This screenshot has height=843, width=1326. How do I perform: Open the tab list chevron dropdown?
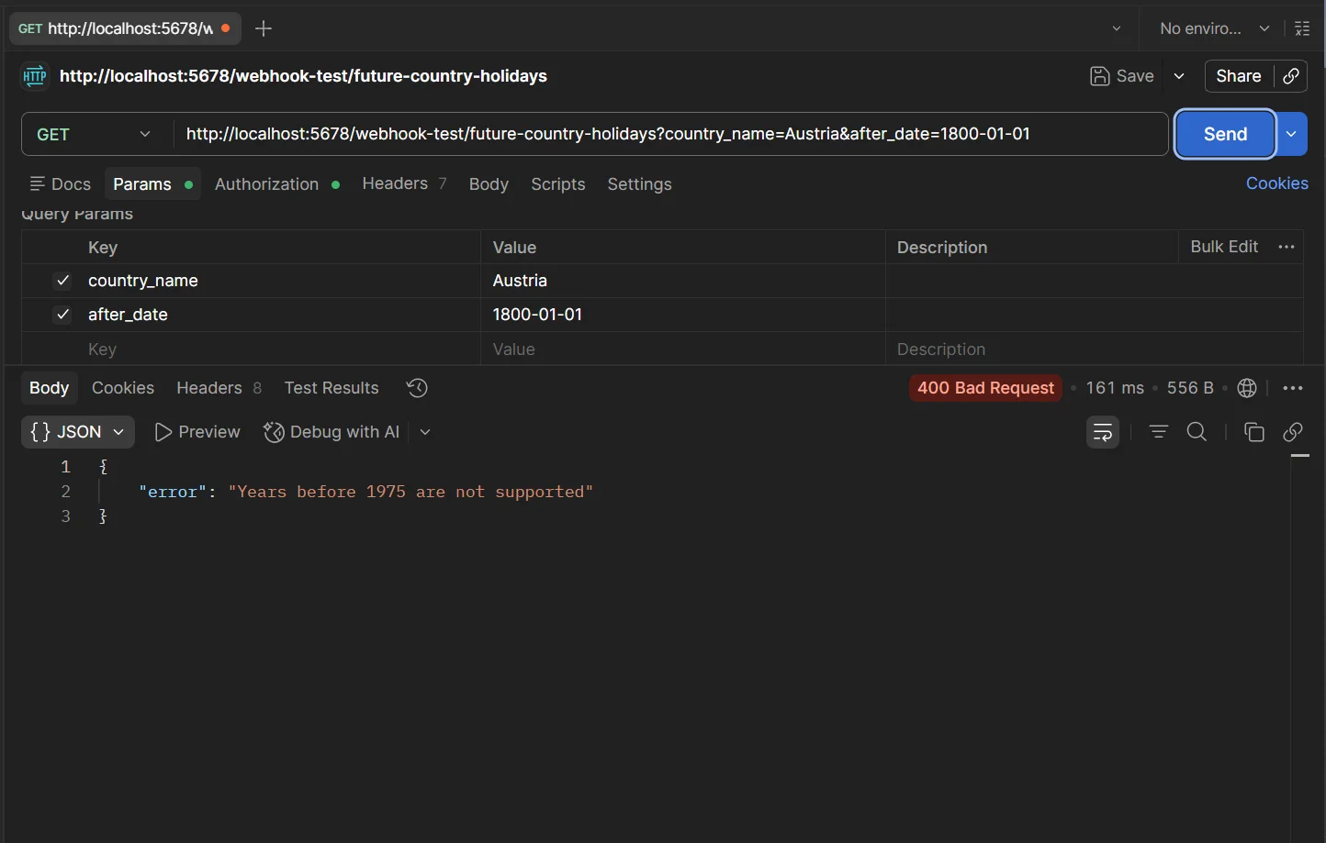coord(1117,28)
